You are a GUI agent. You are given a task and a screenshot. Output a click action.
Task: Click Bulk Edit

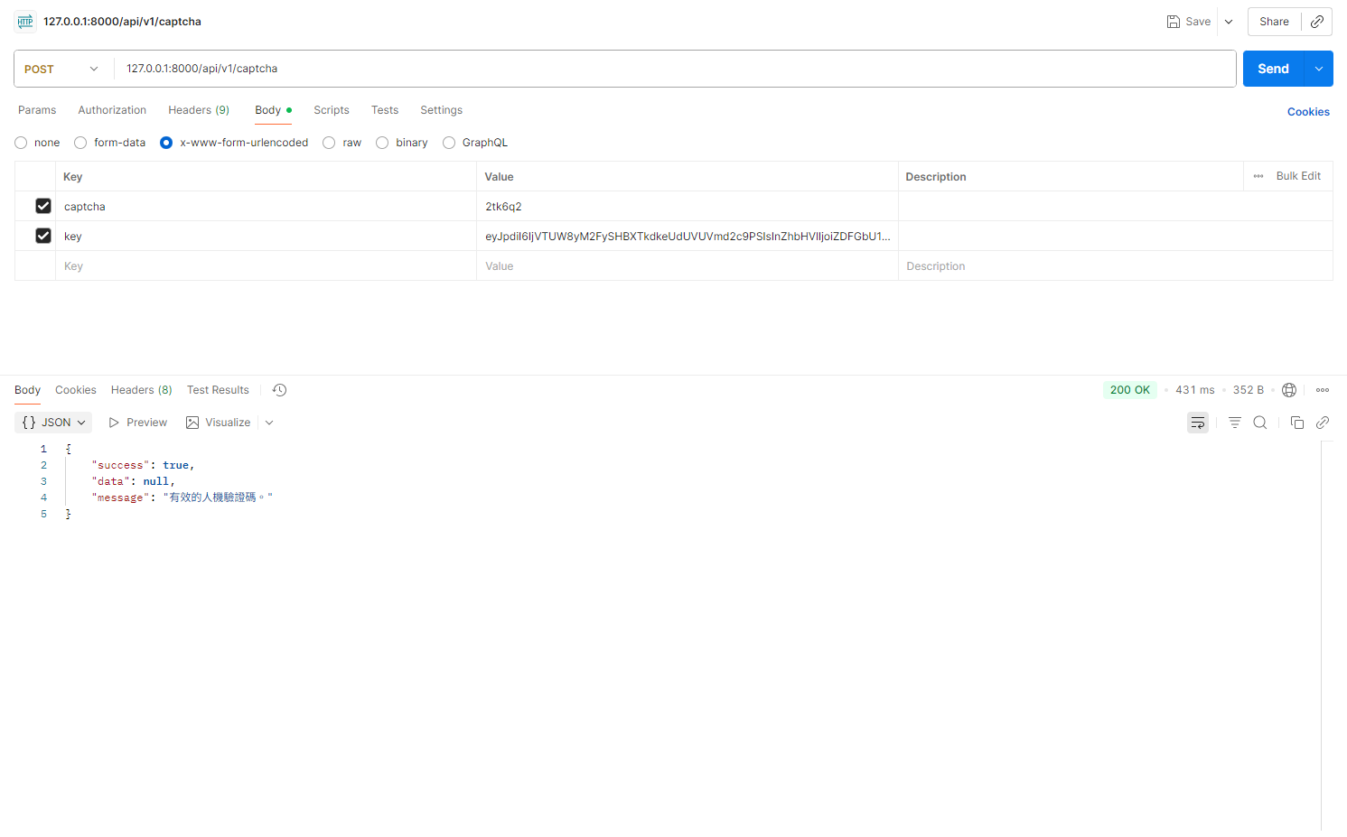pyautogui.click(x=1298, y=176)
